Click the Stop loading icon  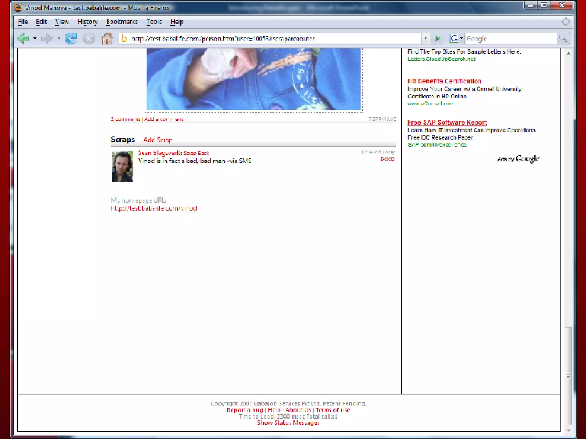pyautogui.click(x=89, y=38)
